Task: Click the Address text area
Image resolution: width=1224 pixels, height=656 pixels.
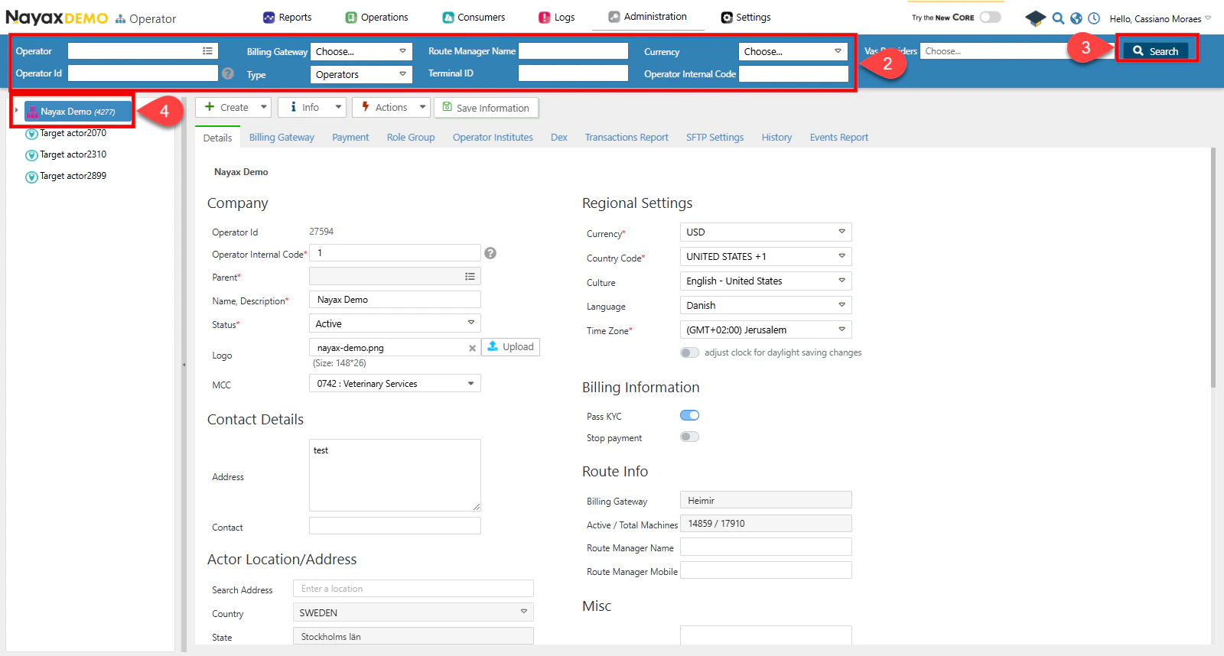Action: point(395,475)
